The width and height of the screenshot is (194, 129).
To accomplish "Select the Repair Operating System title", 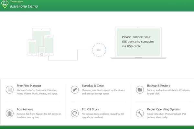I will [163, 109].
